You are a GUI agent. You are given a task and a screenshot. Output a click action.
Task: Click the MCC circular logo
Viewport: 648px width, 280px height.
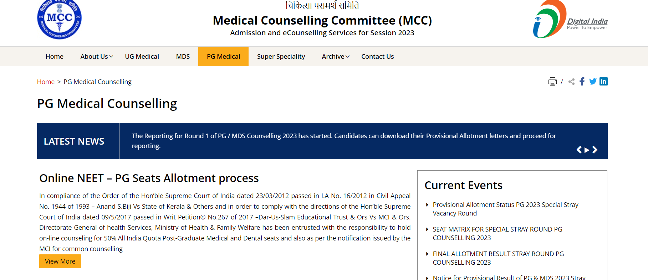pos(59,19)
